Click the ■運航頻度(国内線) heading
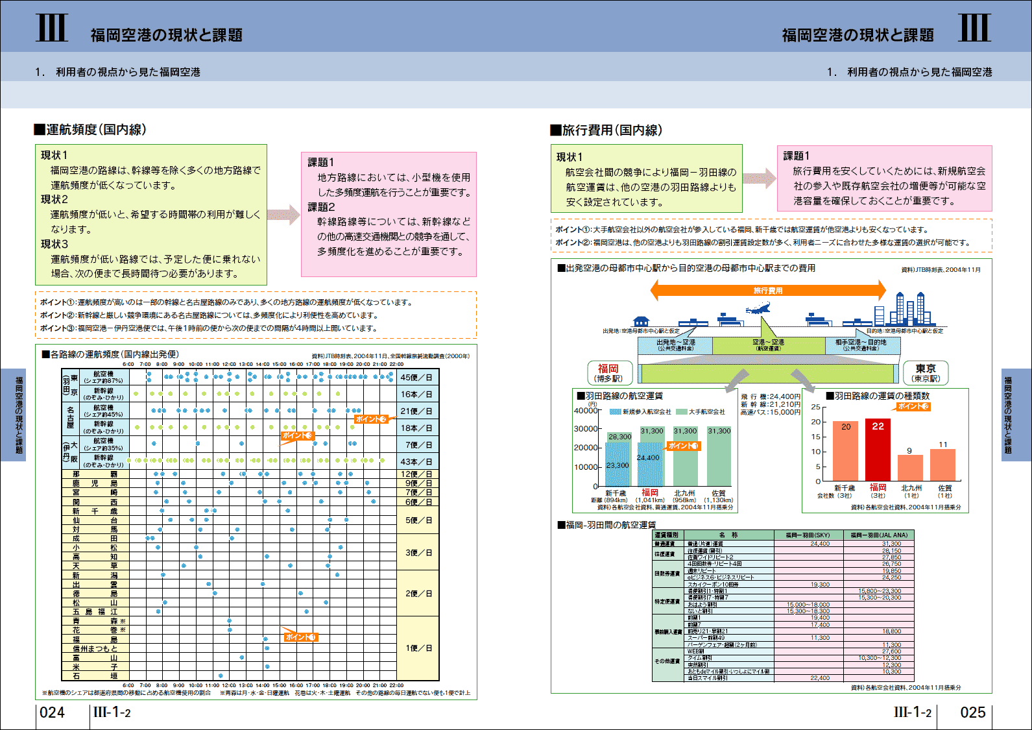Screen dimensions: 1032x730 pos(90,130)
